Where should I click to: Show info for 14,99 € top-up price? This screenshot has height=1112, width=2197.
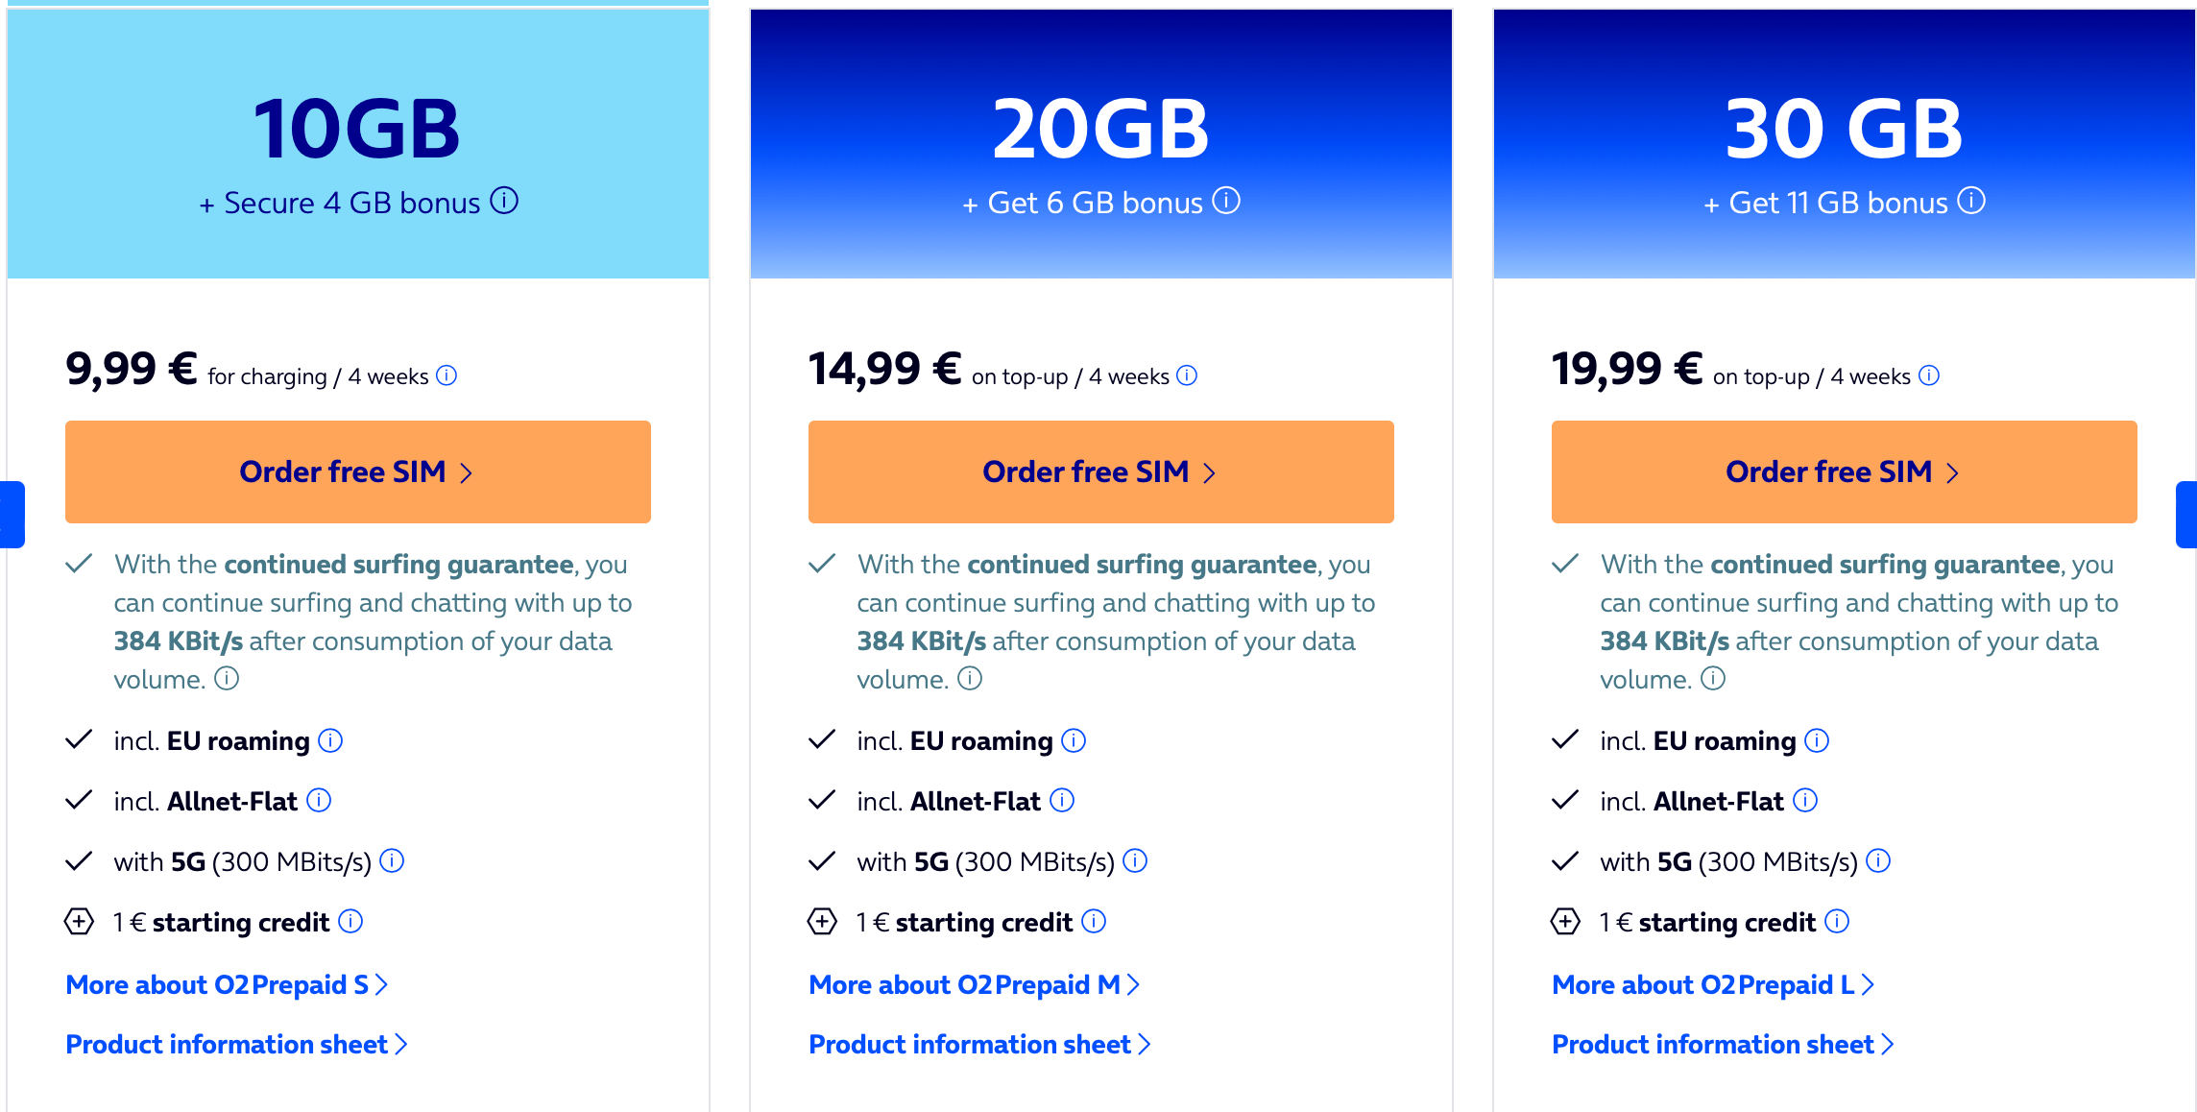1187,375
